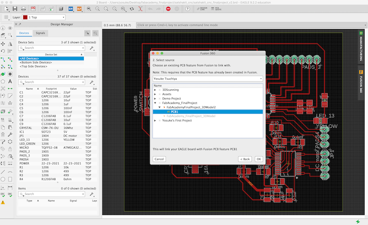
Task: Open the Layer selection dropdown
Action: tap(44, 18)
